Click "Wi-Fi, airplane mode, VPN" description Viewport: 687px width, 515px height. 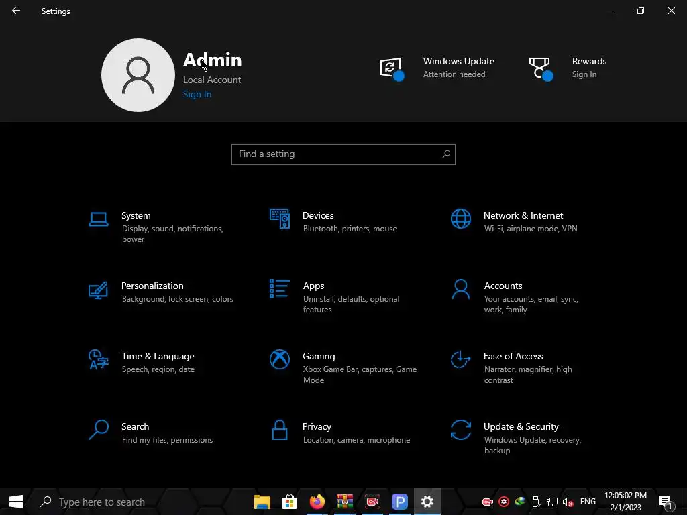(531, 229)
